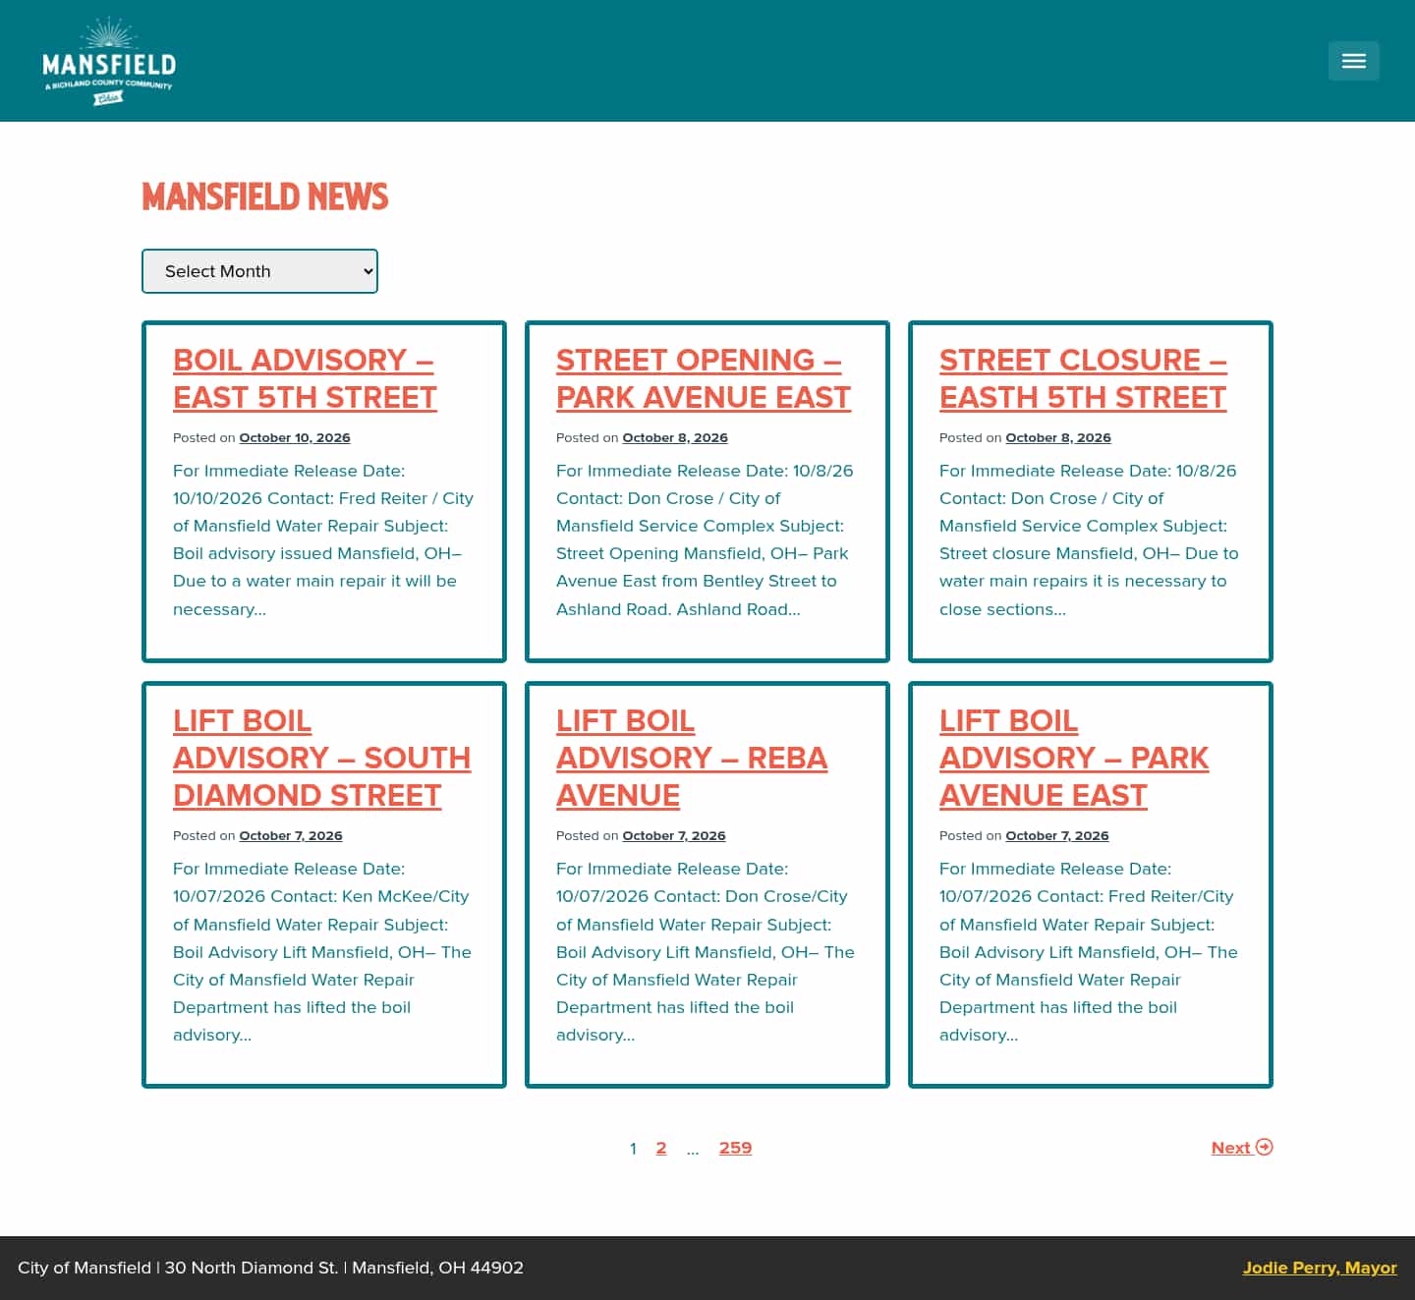Click the excerpt mentioning Bentley Street

tap(706, 539)
